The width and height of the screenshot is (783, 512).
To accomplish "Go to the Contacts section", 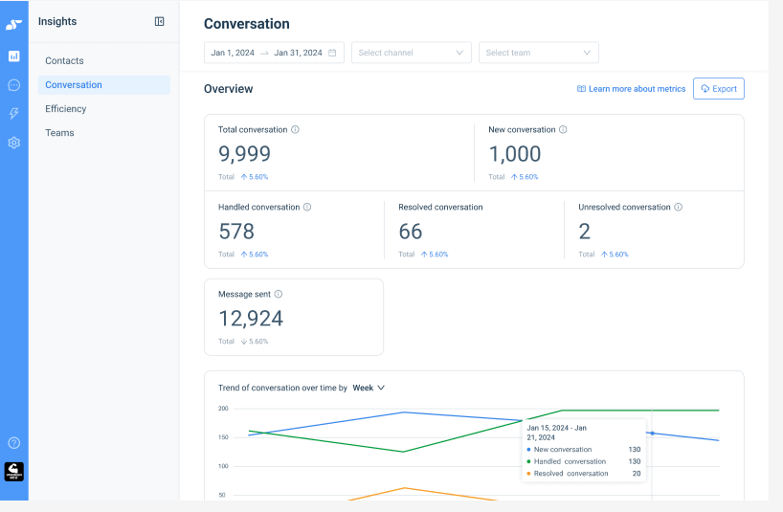I will pyautogui.click(x=64, y=60).
